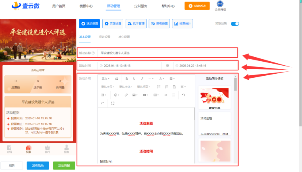Open 模板中心 in top navigation
Image resolution: width=302 pixels, height=172 pixels.
86,6
